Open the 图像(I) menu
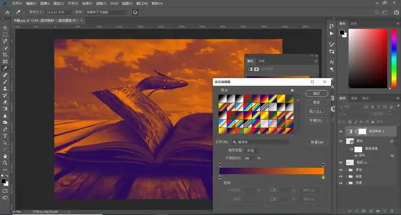This screenshot has width=401, height=215. click(45, 3)
